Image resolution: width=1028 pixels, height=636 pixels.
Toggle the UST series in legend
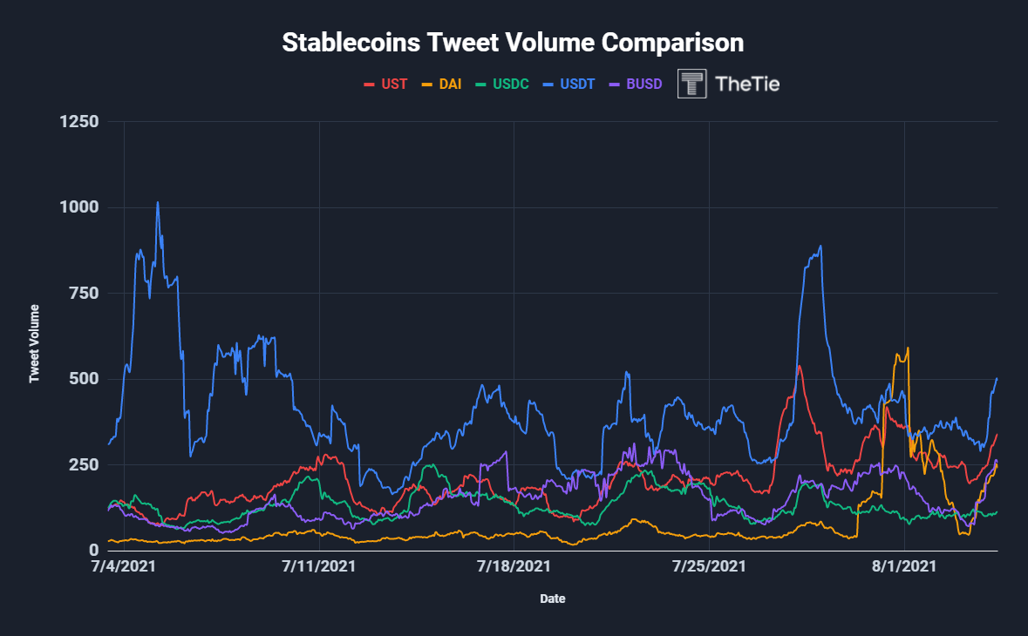tap(385, 84)
